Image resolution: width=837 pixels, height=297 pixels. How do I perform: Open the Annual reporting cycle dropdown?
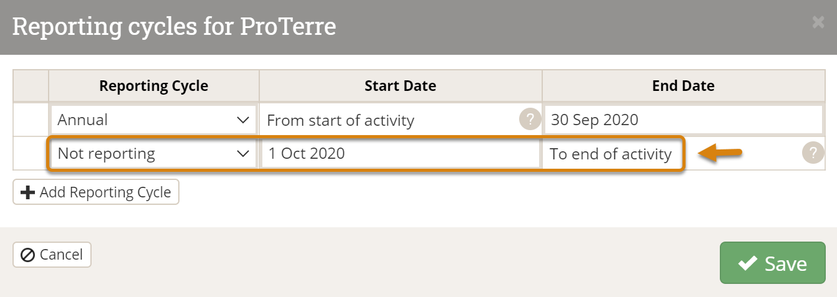tap(153, 120)
